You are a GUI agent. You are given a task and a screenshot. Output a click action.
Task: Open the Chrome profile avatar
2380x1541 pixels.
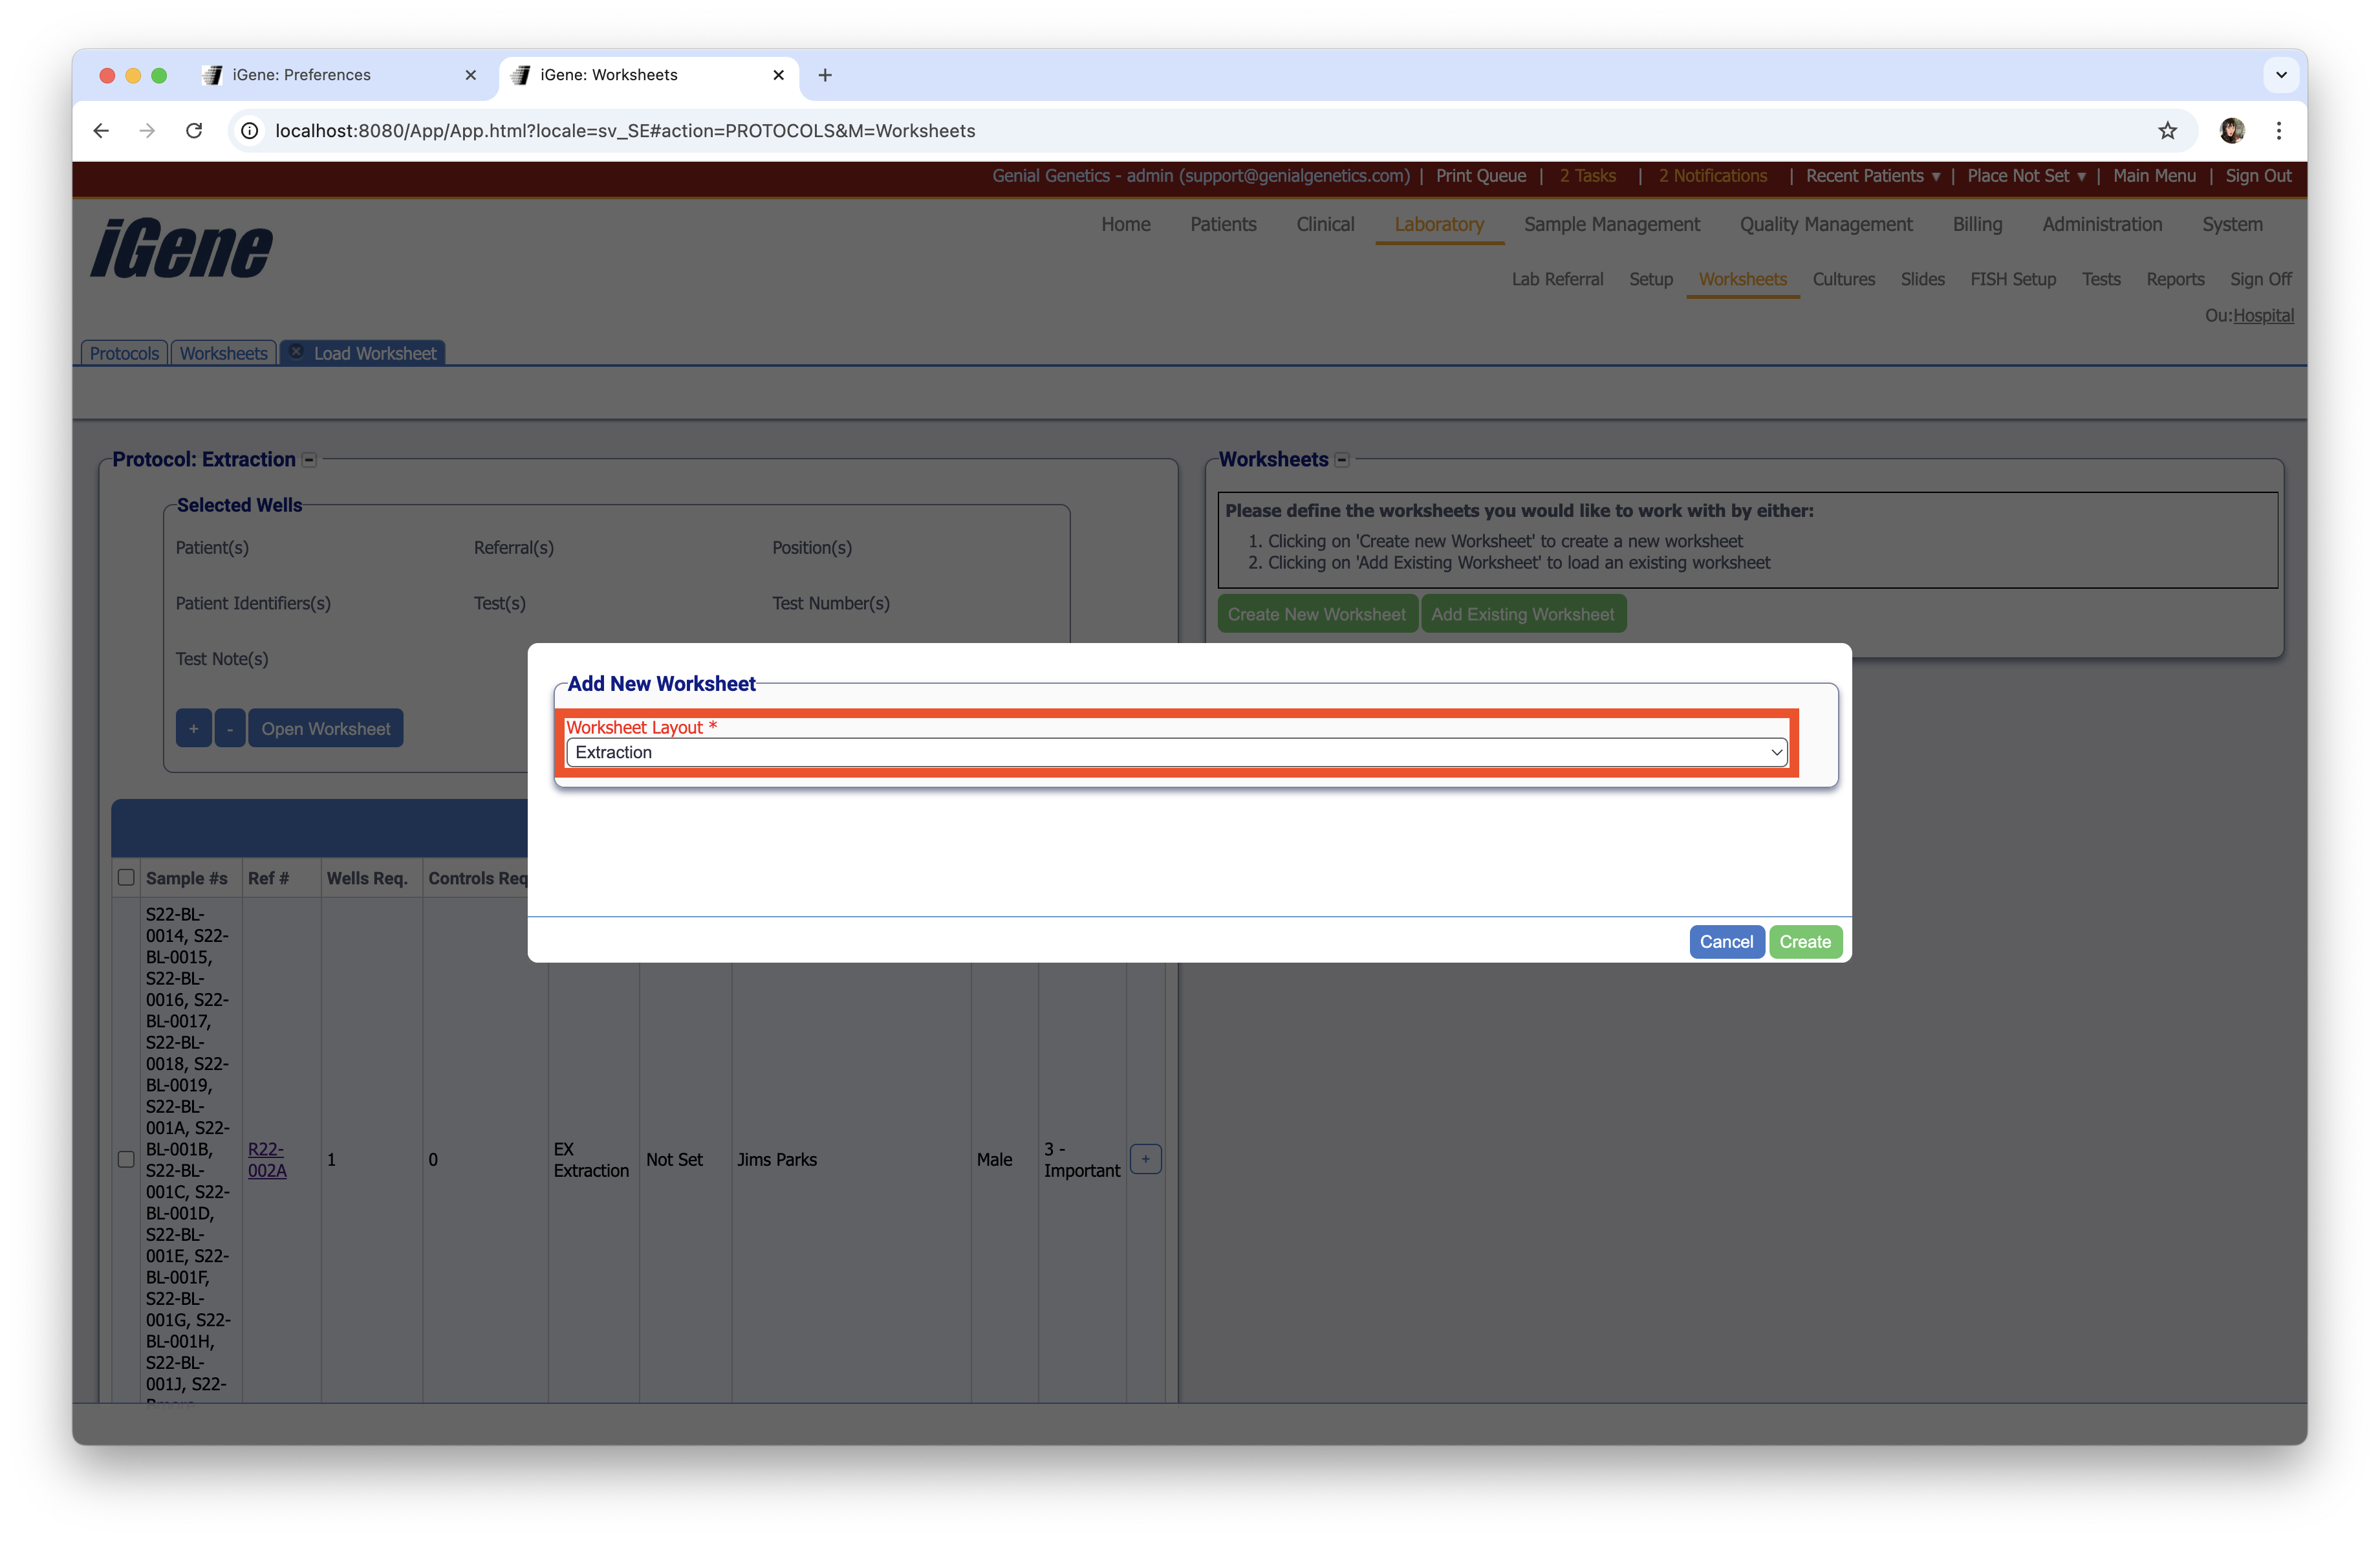tap(2232, 131)
